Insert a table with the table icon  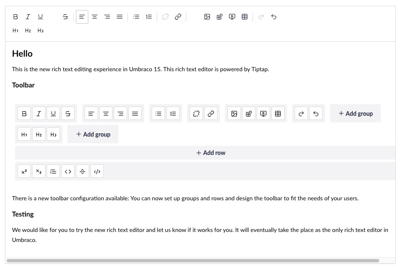click(x=245, y=17)
